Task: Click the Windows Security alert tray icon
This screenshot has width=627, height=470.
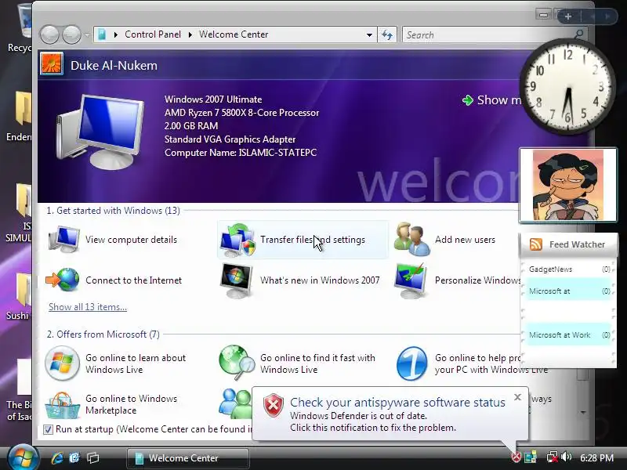Action: [516, 457]
